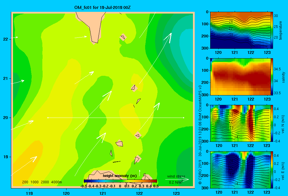The width and height of the screenshot is (288, 196).
Task: Click the '0.2 N/m' wind stress value
Action: [175, 182]
